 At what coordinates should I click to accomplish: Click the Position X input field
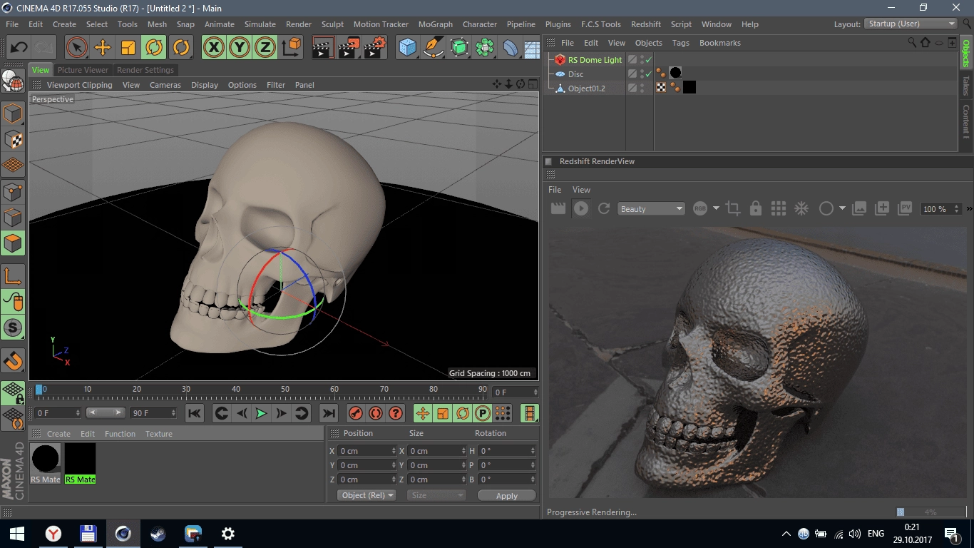366,451
